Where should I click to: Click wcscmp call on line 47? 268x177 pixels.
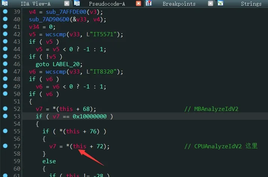pos(56,72)
